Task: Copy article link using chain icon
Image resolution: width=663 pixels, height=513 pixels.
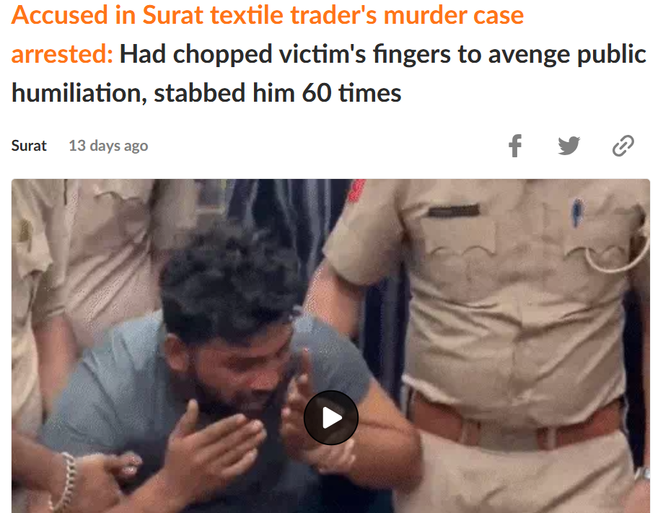Action: pyautogui.click(x=623, y=146)
